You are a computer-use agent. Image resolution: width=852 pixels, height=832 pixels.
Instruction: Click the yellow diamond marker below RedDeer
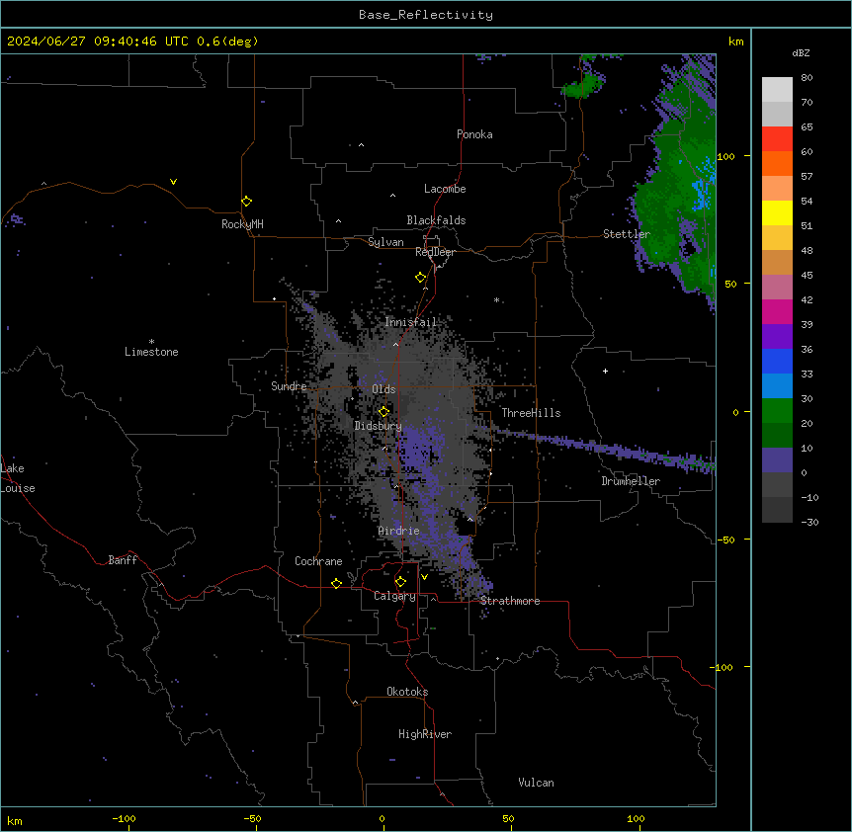tap(421, 278)
